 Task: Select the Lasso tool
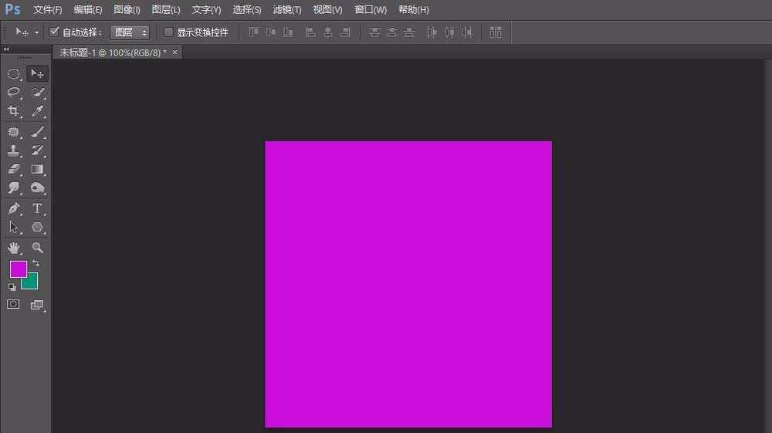14,93
